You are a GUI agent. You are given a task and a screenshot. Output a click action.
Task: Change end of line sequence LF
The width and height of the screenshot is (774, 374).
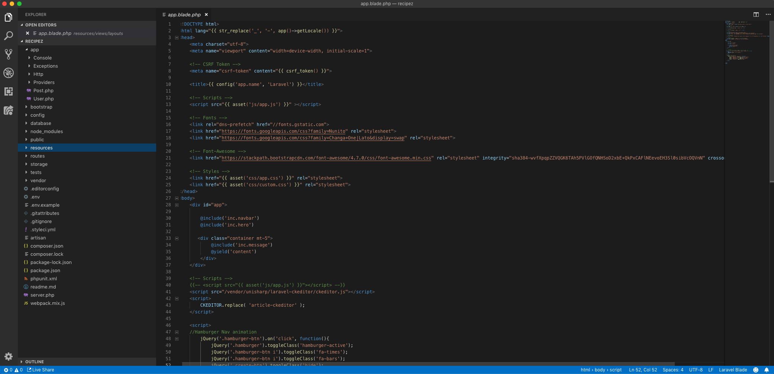point(711,370)
